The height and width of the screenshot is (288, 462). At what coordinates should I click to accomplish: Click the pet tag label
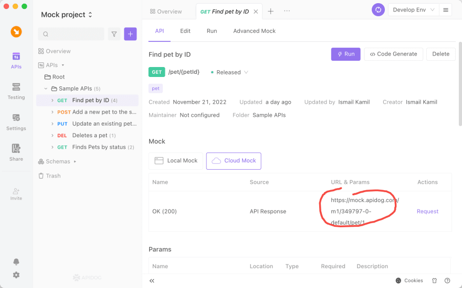pyautogui.click(x=155, y=88)
